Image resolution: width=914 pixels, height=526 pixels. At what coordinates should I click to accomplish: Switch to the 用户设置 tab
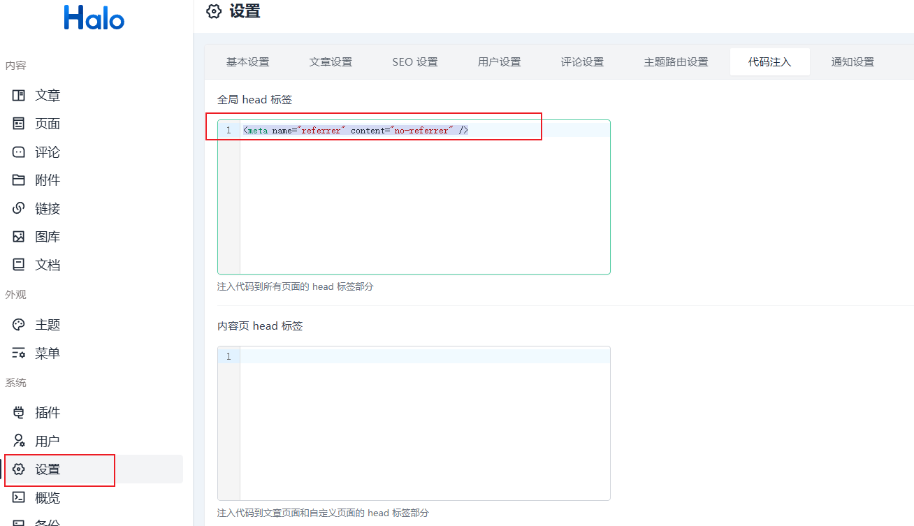pyautogui.click(x=499, y=62)
